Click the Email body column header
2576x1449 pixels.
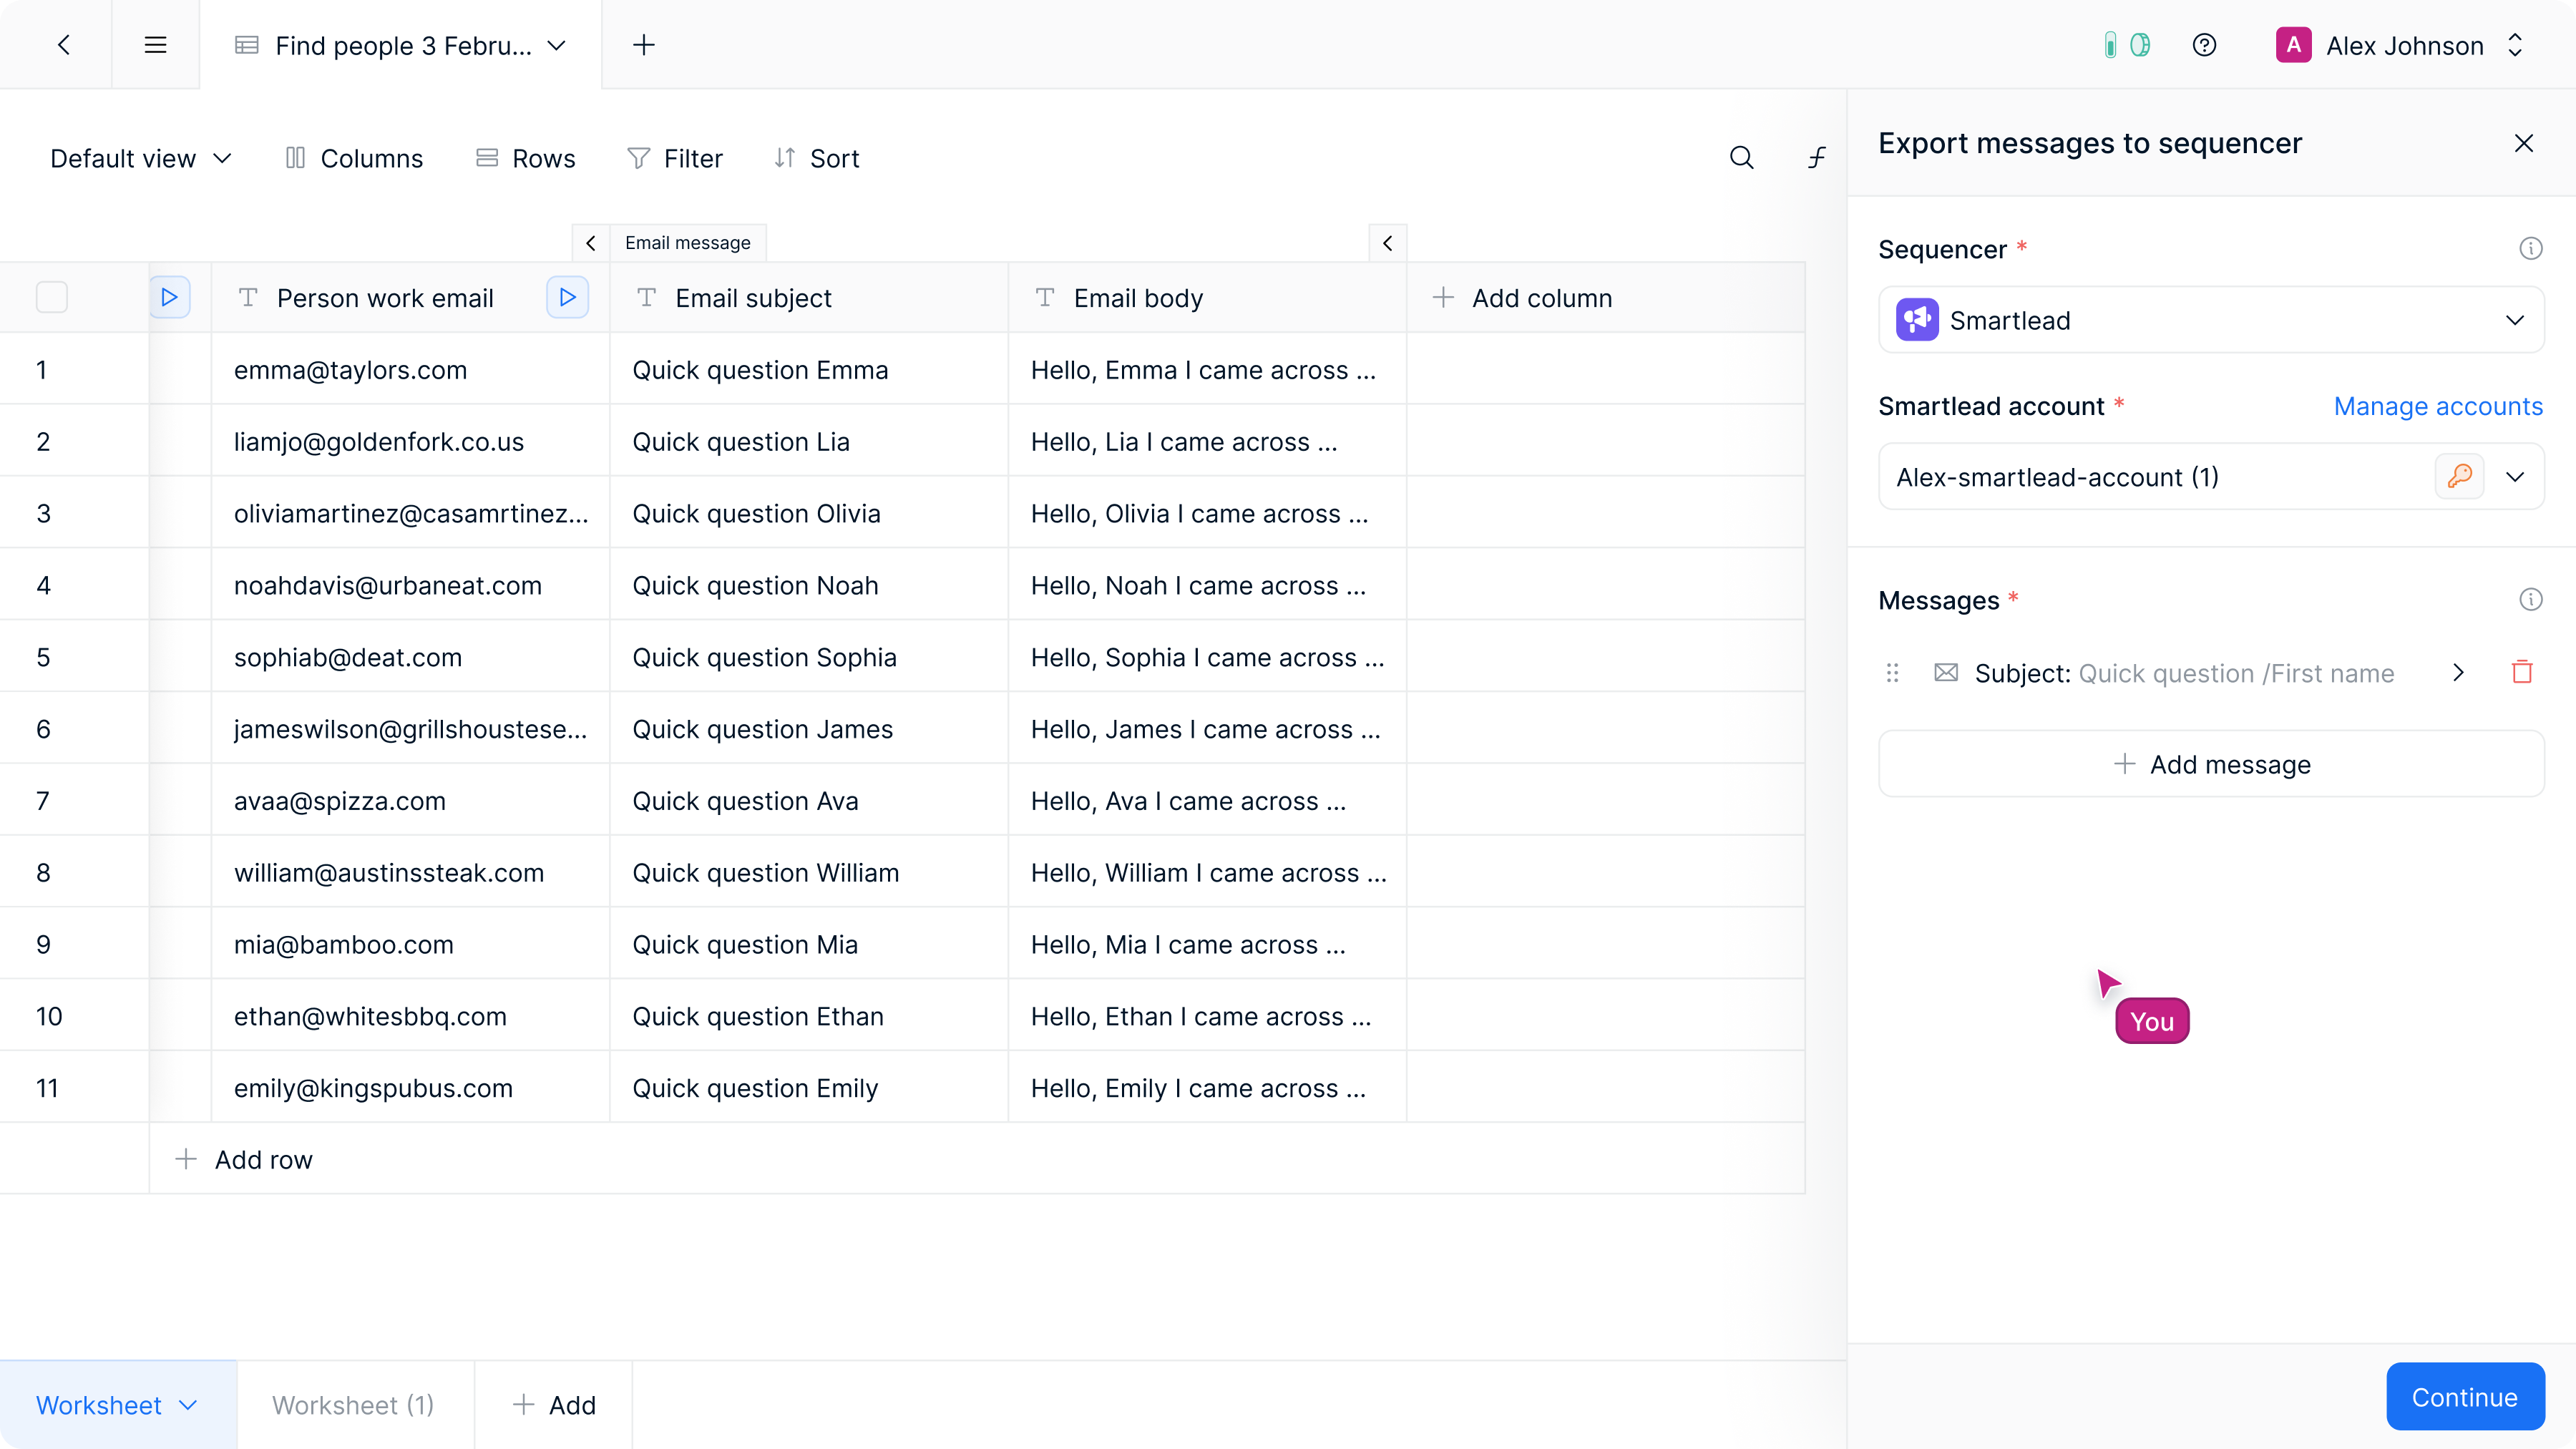tap(1207, 297)
